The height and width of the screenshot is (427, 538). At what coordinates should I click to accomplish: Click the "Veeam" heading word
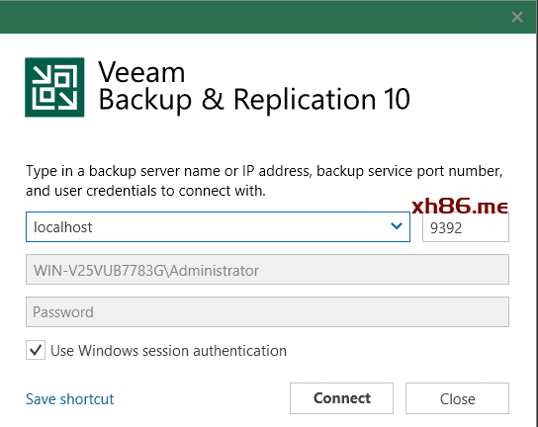pyautogui.click(x=141, y=72)
